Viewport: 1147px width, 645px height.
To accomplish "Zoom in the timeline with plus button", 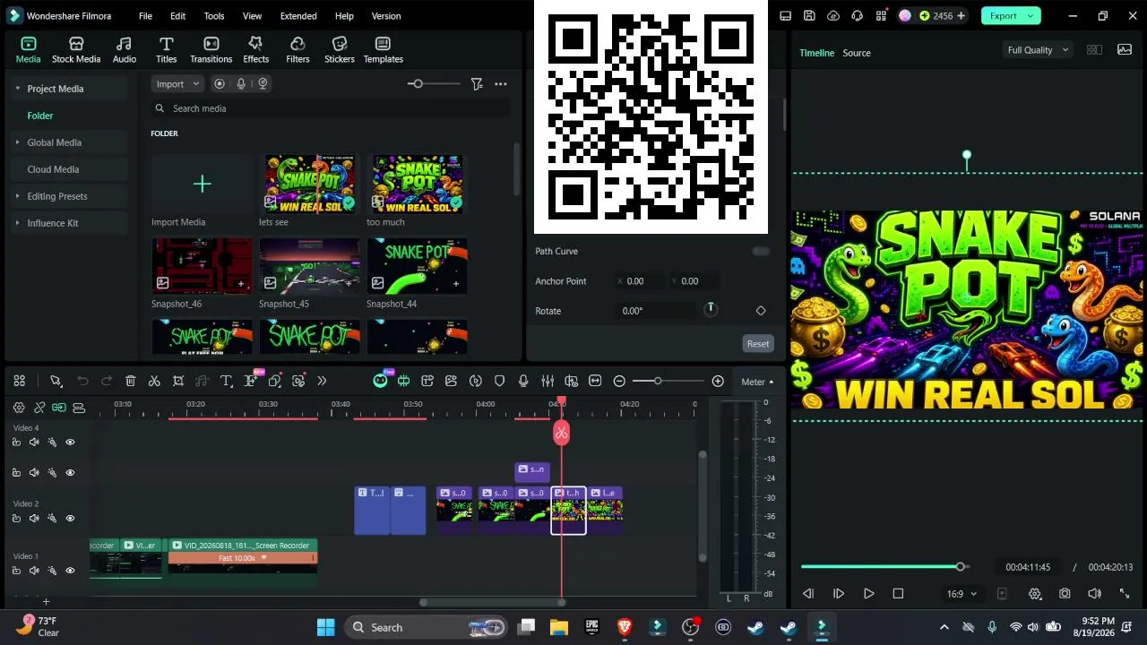I will point(717,381).
